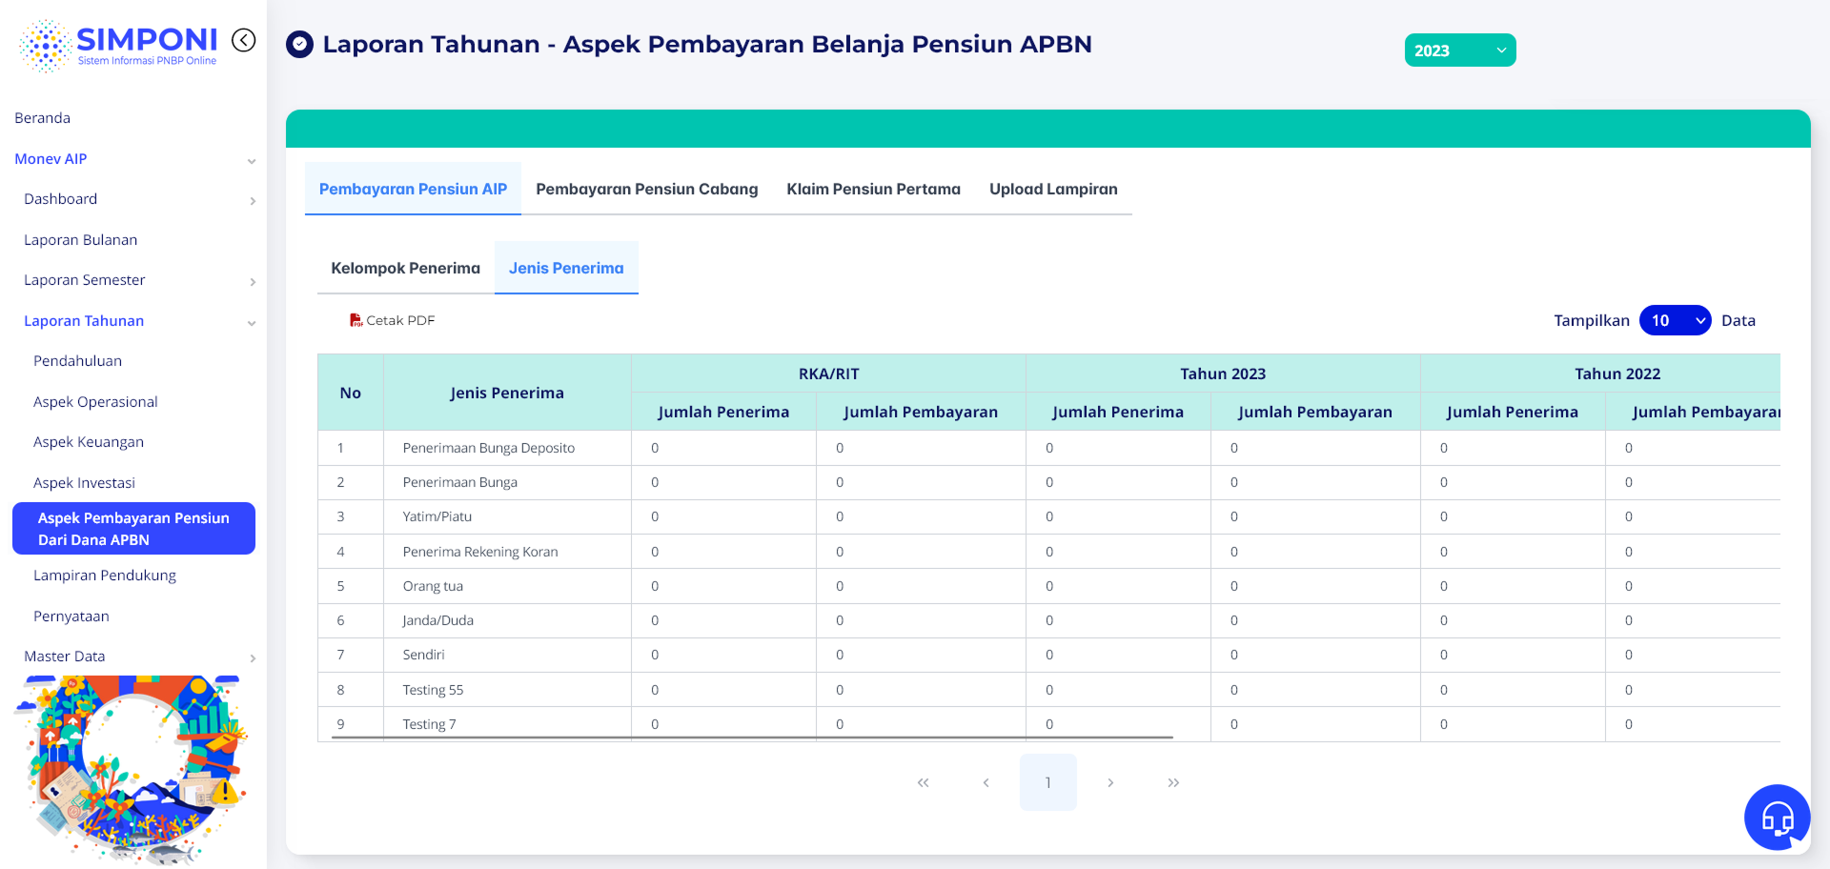Open Laporan Bulanan in the sidebar
Image resolution: width=1830 pixels, height=869 pixels.
(81, 240)
